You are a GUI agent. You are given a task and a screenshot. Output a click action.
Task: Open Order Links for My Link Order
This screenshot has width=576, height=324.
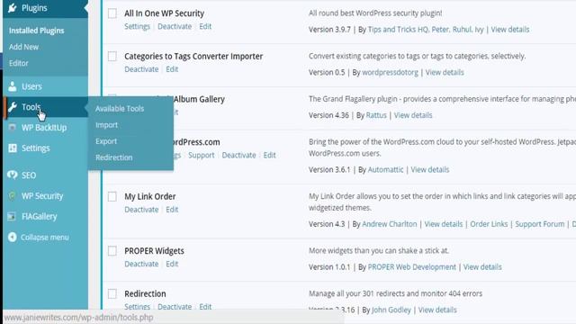[489, 224]
